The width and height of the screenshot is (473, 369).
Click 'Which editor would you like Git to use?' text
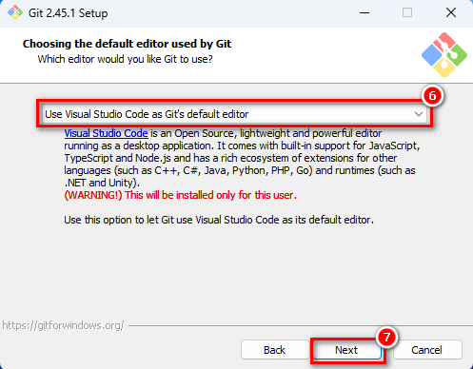(x=125, y=59)
